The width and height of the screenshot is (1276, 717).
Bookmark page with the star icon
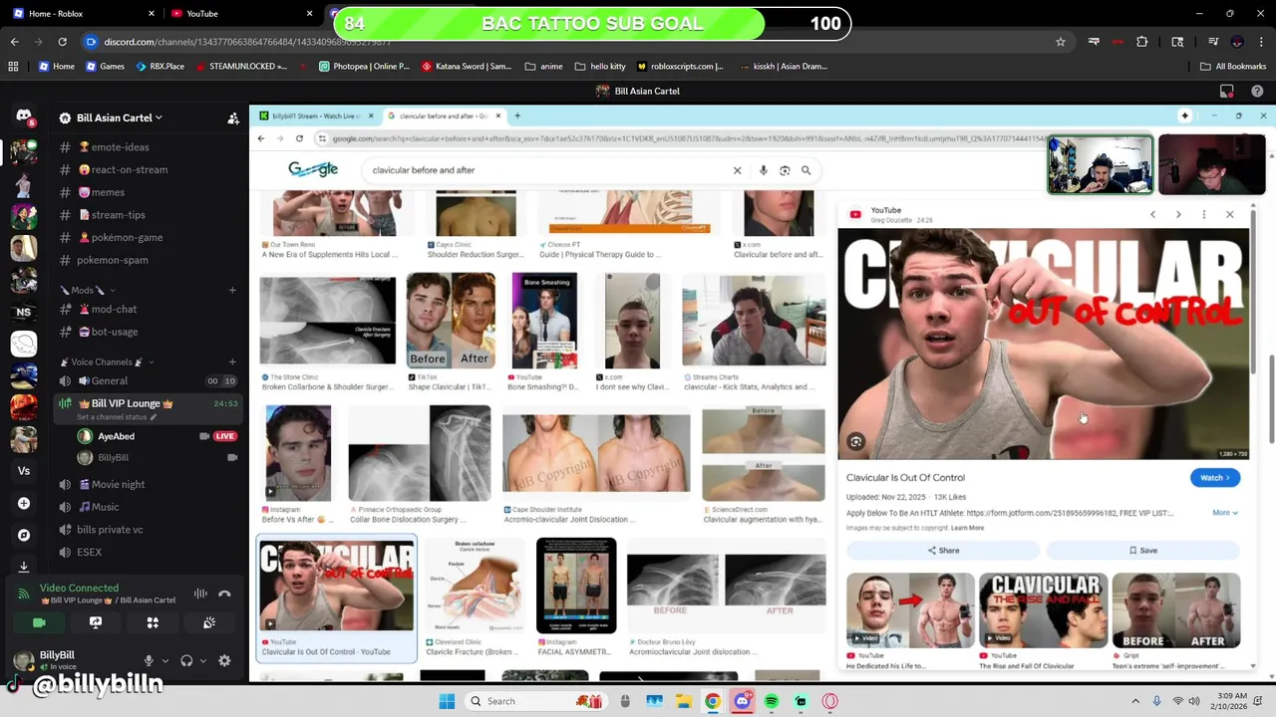[1061, 42]
